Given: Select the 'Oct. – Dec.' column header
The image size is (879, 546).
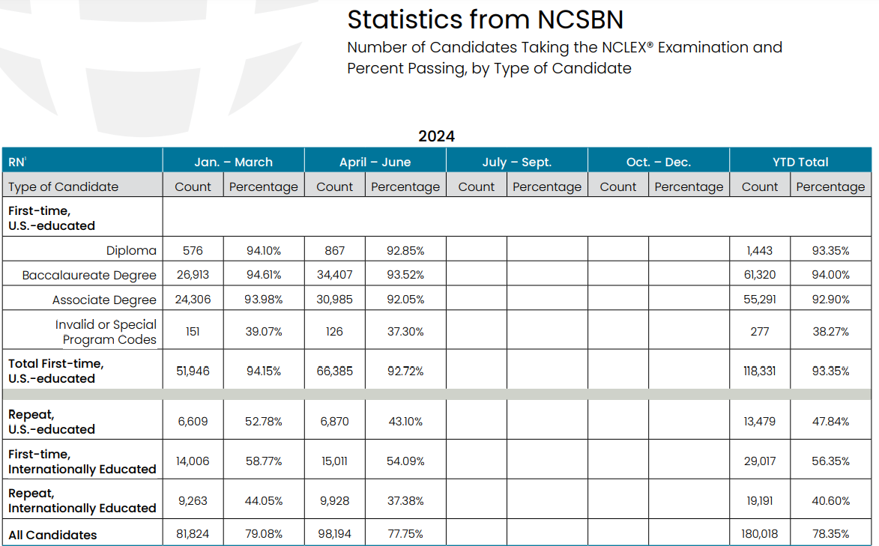Looking at the screenshot, I should point(659,162).
